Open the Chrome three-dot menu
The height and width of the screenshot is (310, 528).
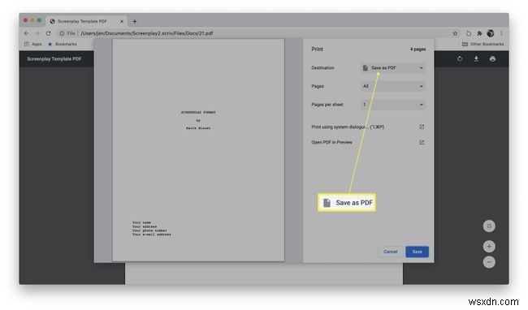tap(501, 33)
